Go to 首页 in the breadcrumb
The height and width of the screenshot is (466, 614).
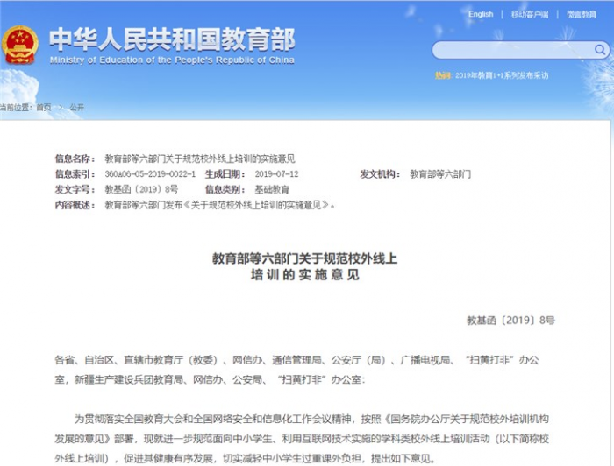(x=44, y=107)
